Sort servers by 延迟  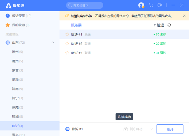159,25
